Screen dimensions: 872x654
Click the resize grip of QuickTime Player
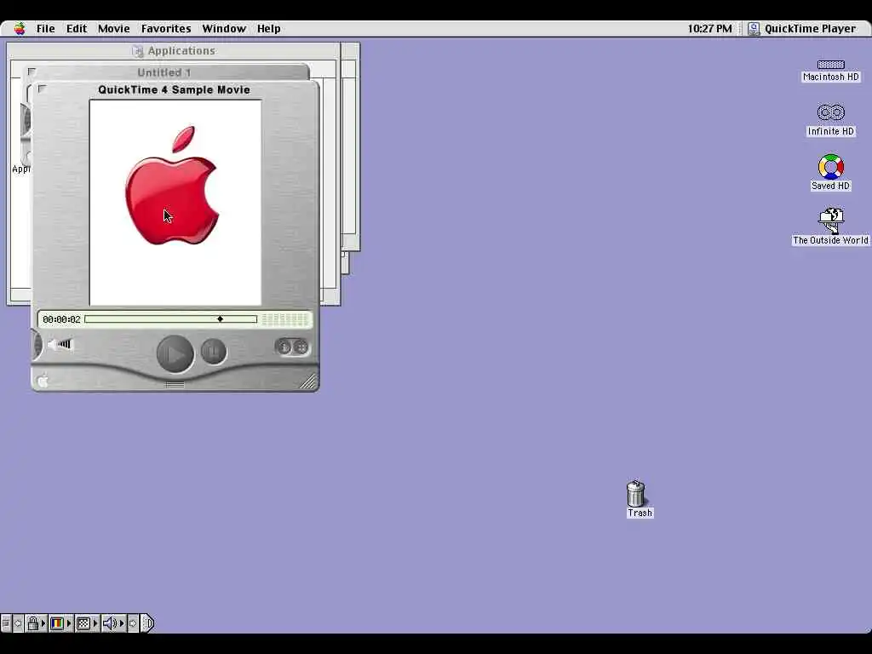click(x=308, y=381)
